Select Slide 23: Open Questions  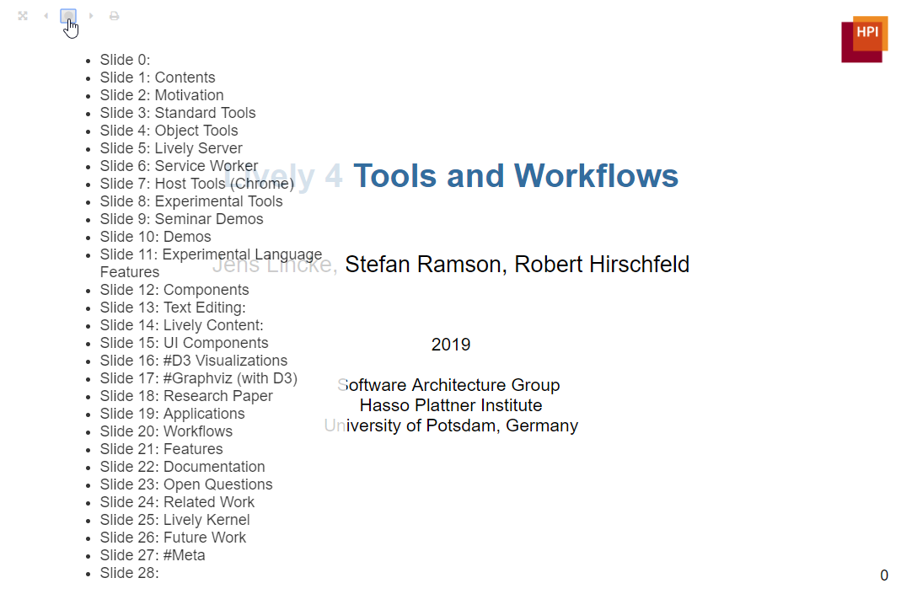pos(186,484)
